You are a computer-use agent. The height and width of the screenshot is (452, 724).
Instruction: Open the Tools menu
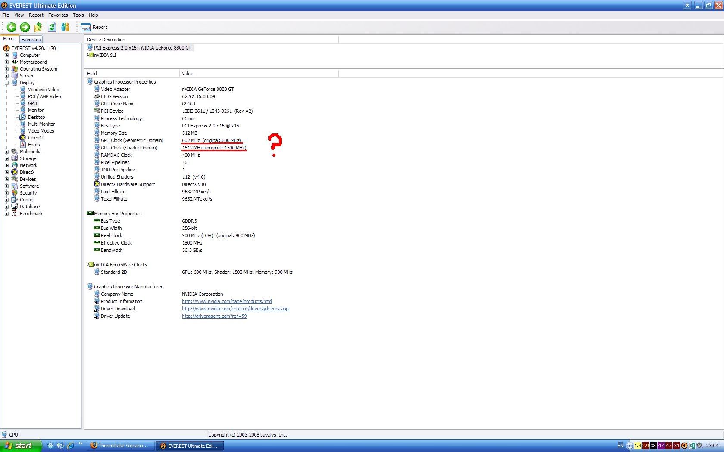78,15
